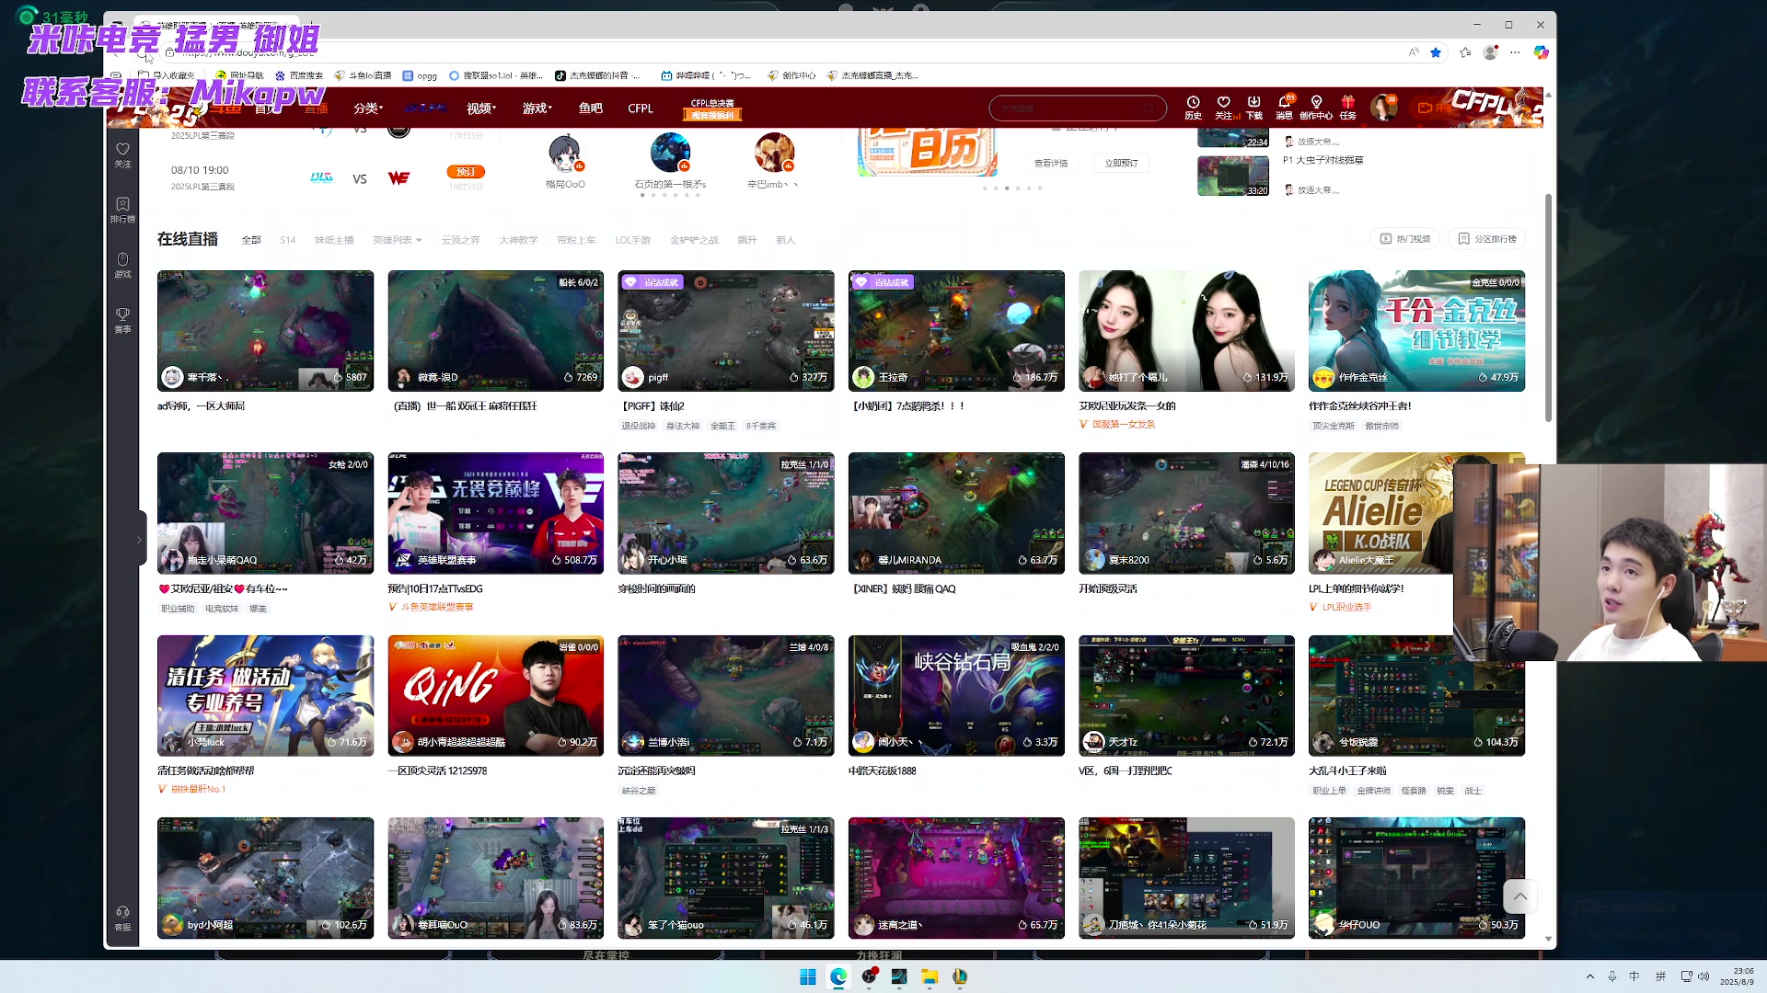Viewport: 1767px width, 993px height.
Task: Select the 金铲铲之战 filter tab
Action: (x=694, y=240)
